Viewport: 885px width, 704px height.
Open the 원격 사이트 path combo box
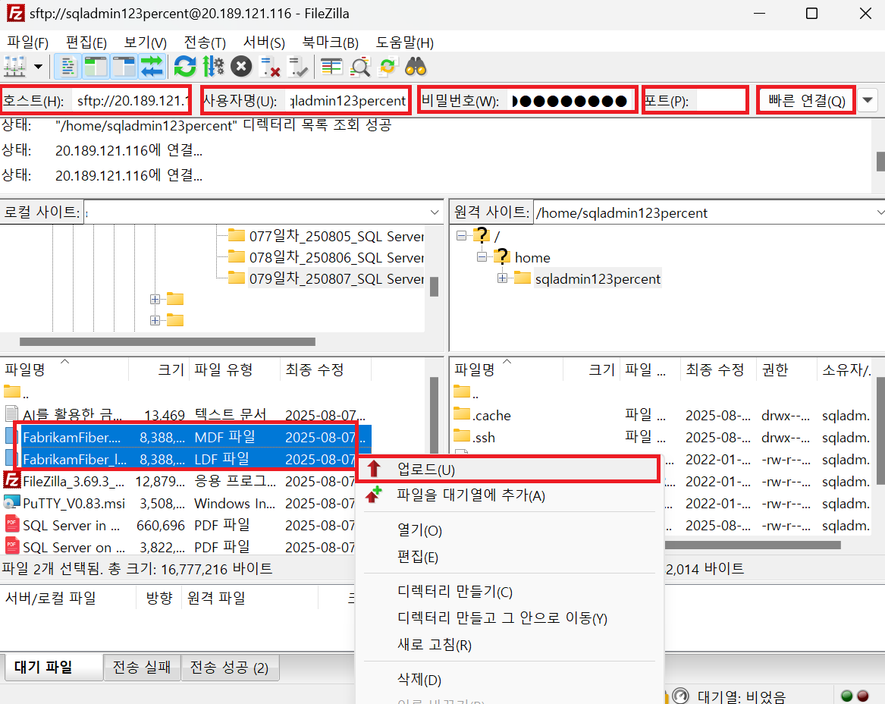click(x=709, y=213)
